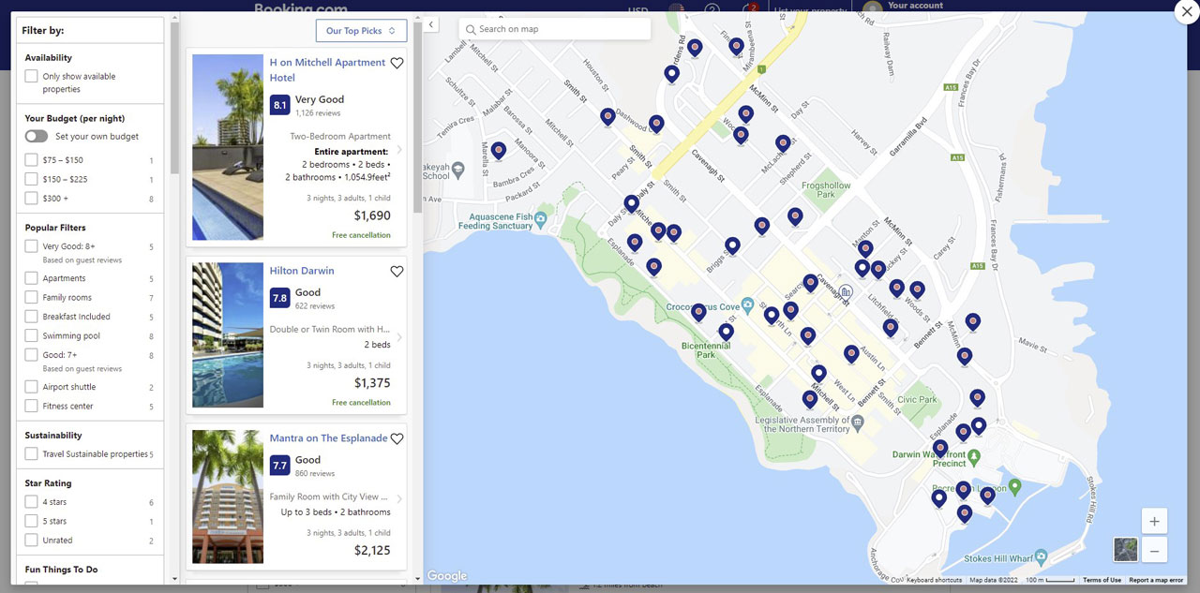The image size is (1200, 593).
Task: Open H on Mitchell Apartment Hotel link
Action: [x=327, y=70]
